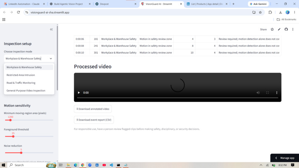The height and width of the screenshot is (168, 299).
Task: View site information icon in address bar
Action: click(27, 12)
